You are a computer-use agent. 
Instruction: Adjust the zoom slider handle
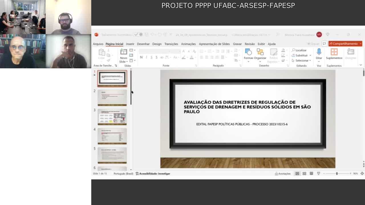click(337, 174)
